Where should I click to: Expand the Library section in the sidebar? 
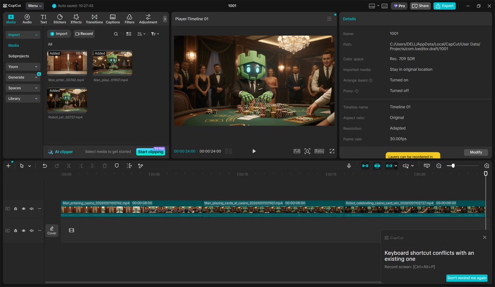point(23,99)
